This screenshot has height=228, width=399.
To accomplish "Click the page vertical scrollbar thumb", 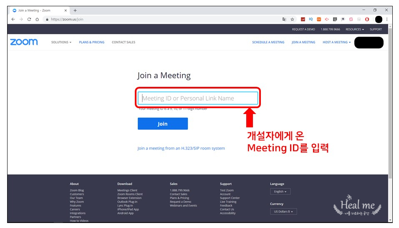I will pyautogui.click(x=390, y=103).
